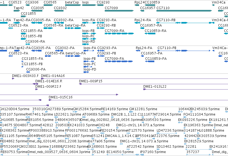Screen dimensions: 228x156
Task: Select the RpL24-RA transcript label
Action: pos(143,20)
